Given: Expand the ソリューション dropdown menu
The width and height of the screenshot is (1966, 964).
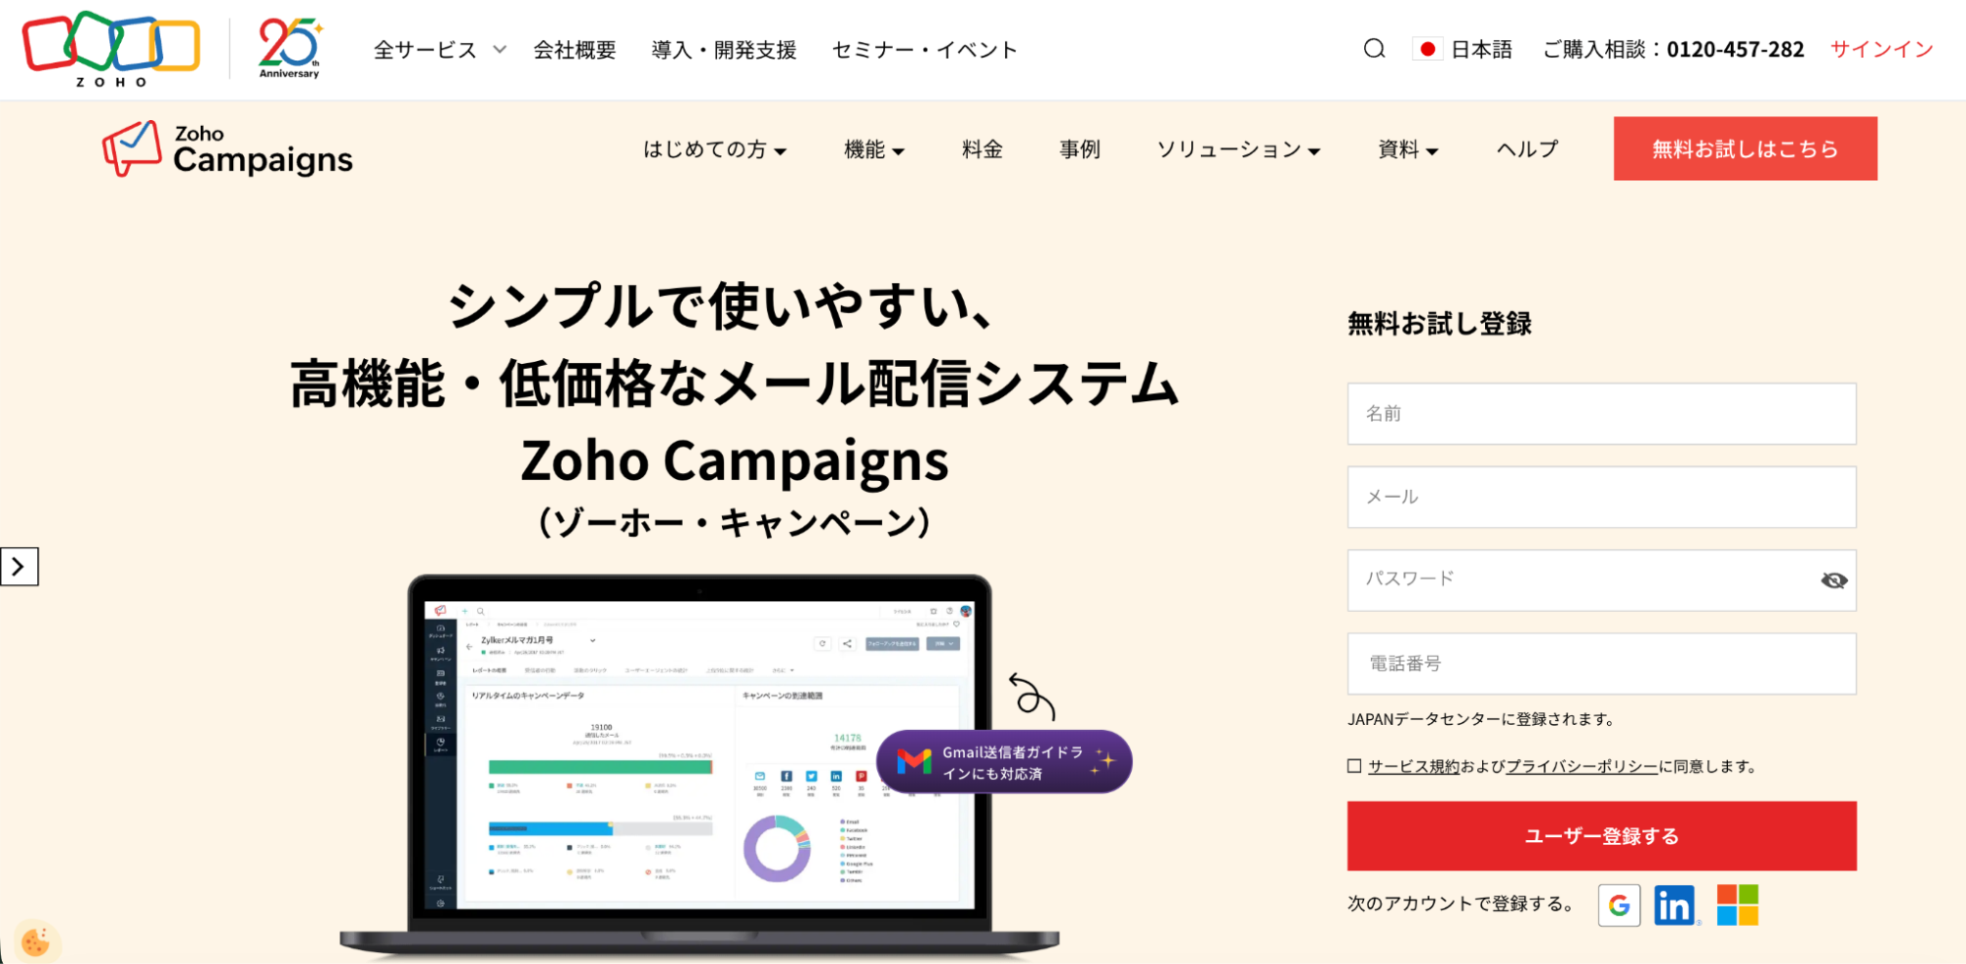Looking at the screenshot, I should 1237,150.
